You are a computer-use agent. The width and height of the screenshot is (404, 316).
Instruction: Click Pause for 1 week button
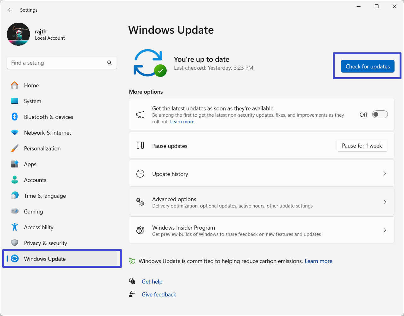coord(362,146)
